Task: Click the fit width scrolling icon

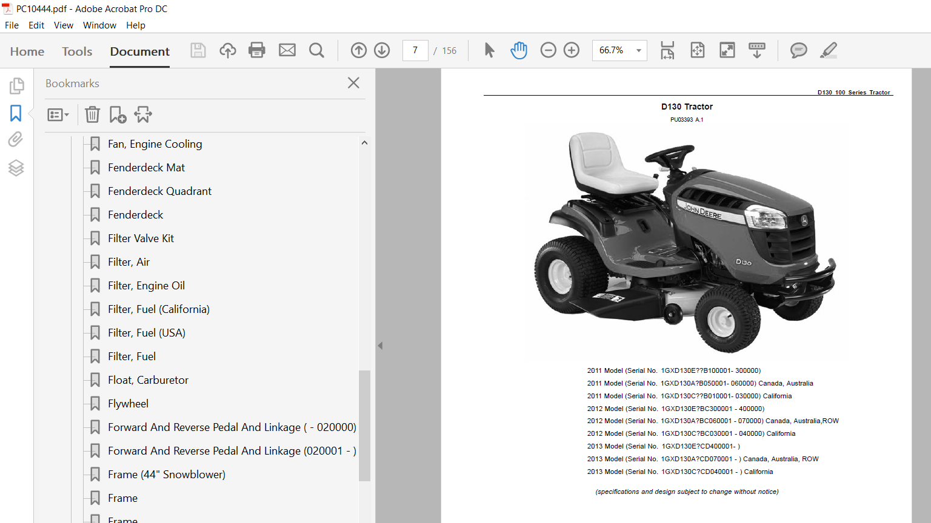Action: point(667,50)
